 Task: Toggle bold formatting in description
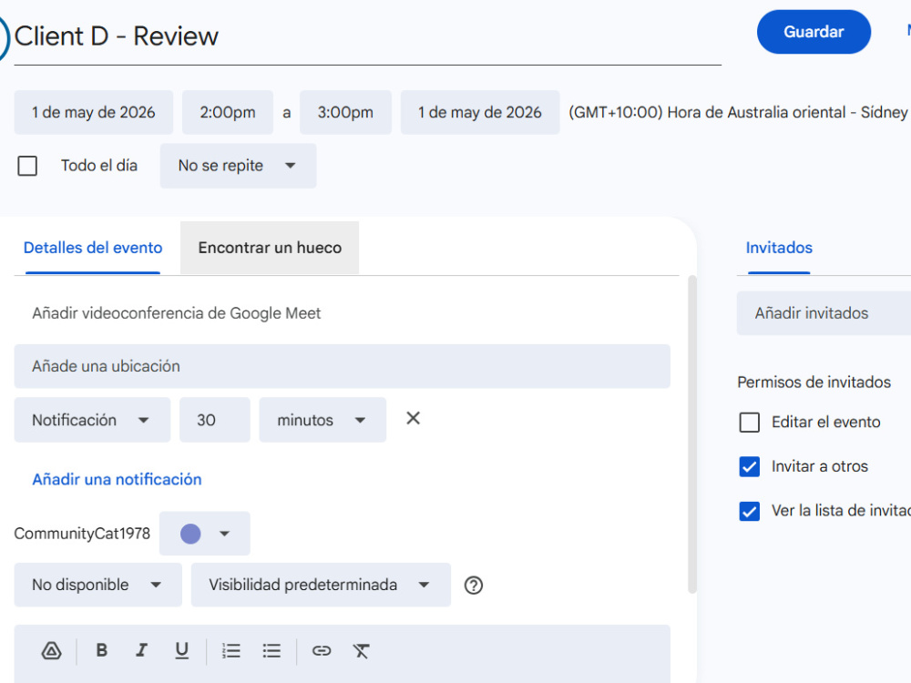102,650
